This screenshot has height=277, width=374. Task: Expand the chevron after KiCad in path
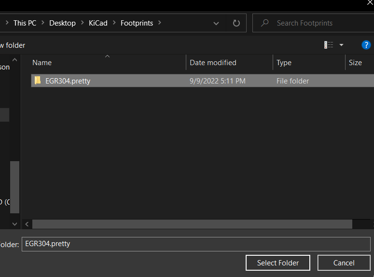pyautogui.click(x=114, y=23)
